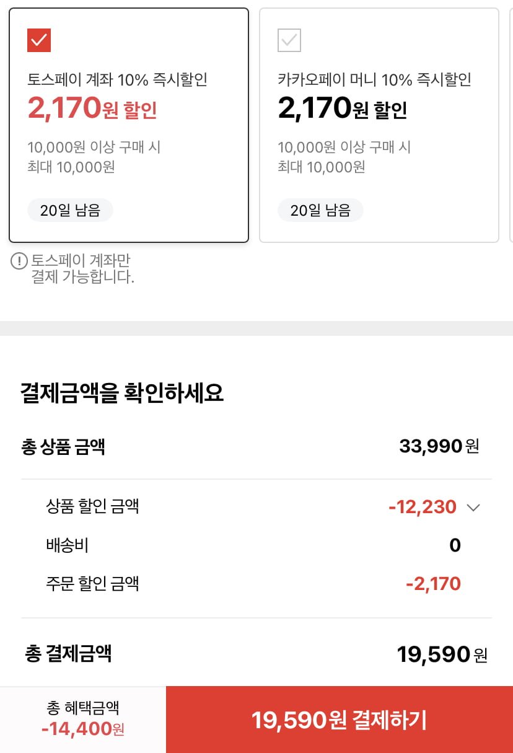Image resolution: width=513 pixels, height=753 pixels.
Task: Click the red 2,170원 할인 amount
Action: pyautogui.click(x=92, y=109)
